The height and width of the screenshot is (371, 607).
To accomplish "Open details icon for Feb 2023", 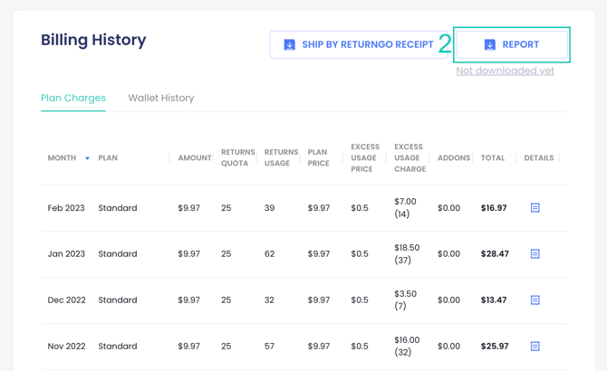I will coord(535,208).
